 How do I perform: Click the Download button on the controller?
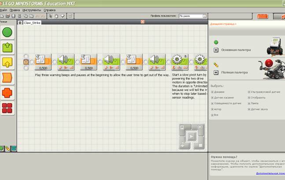182,145
